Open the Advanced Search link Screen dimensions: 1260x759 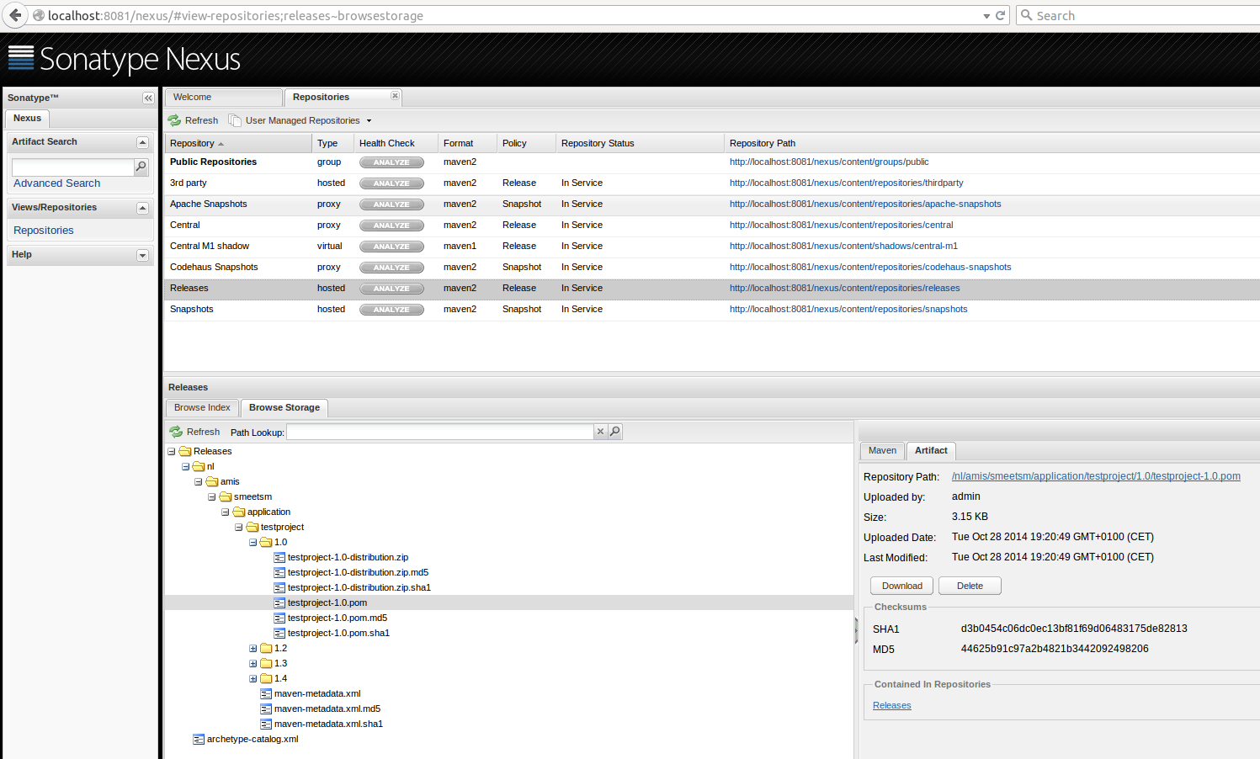(56, 183)
